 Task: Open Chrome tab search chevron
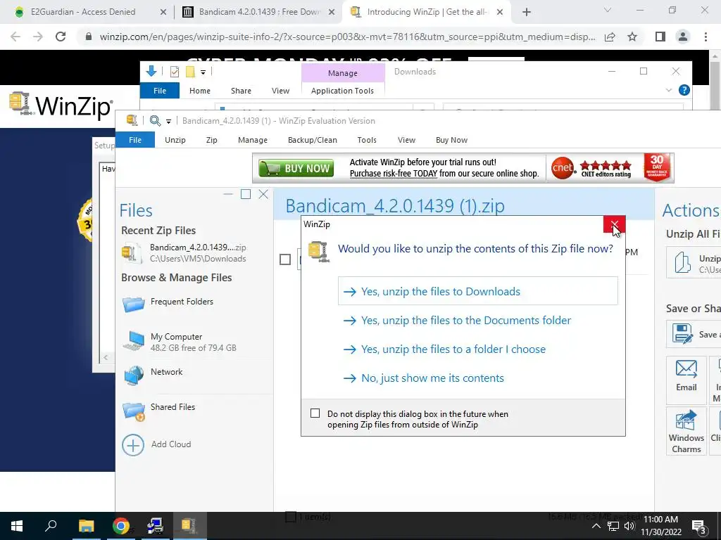(608, 10)
